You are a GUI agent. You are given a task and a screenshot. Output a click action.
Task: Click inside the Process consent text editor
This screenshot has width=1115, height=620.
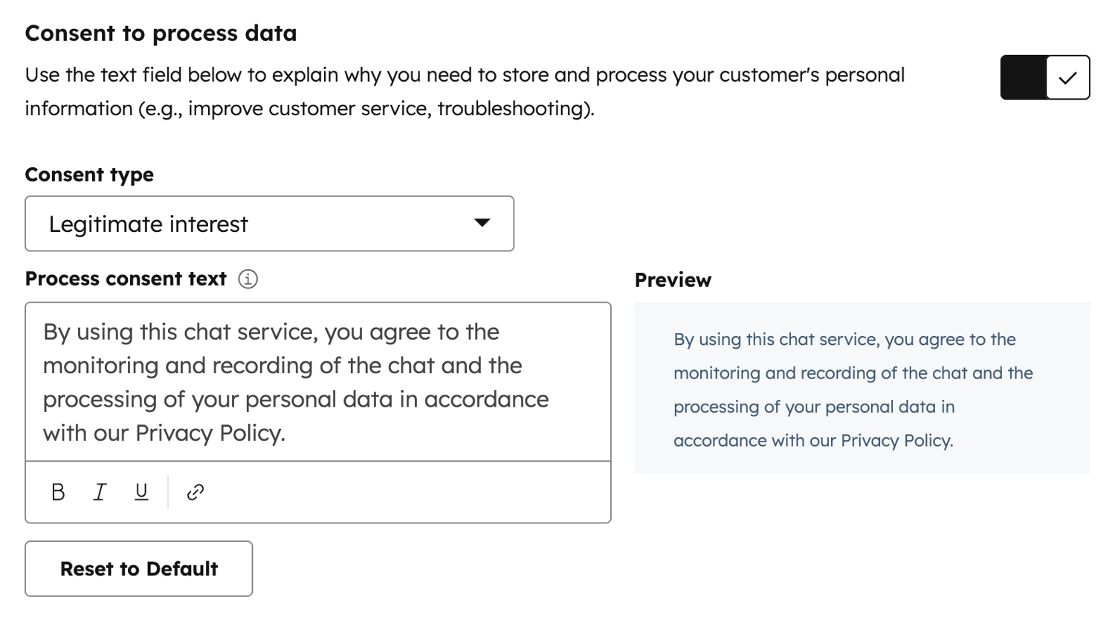pyautogui.click(x=317, y=381)
